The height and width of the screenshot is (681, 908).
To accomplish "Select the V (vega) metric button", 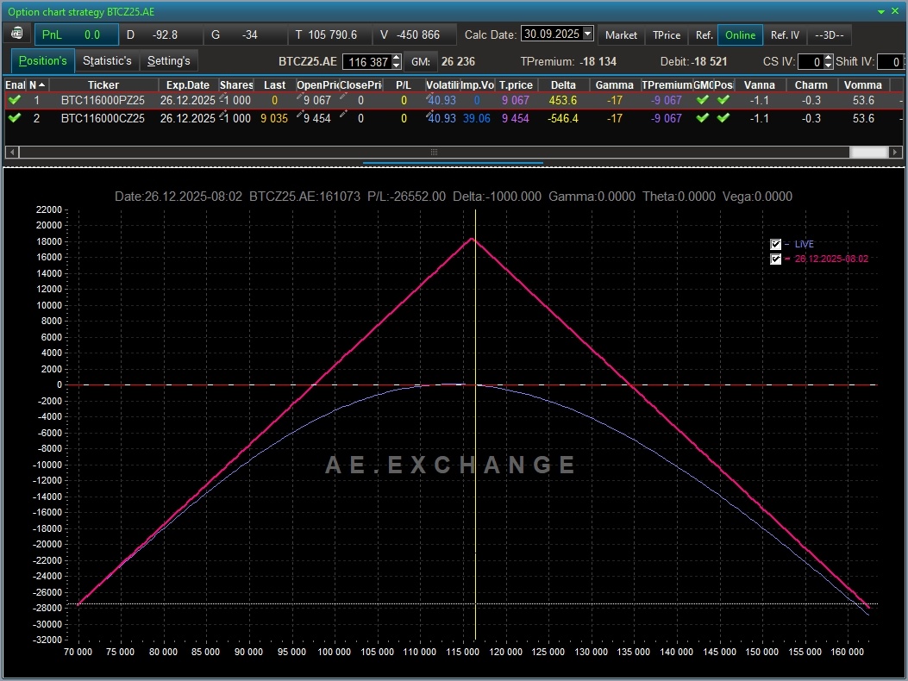I will click(x=415, y=34).
